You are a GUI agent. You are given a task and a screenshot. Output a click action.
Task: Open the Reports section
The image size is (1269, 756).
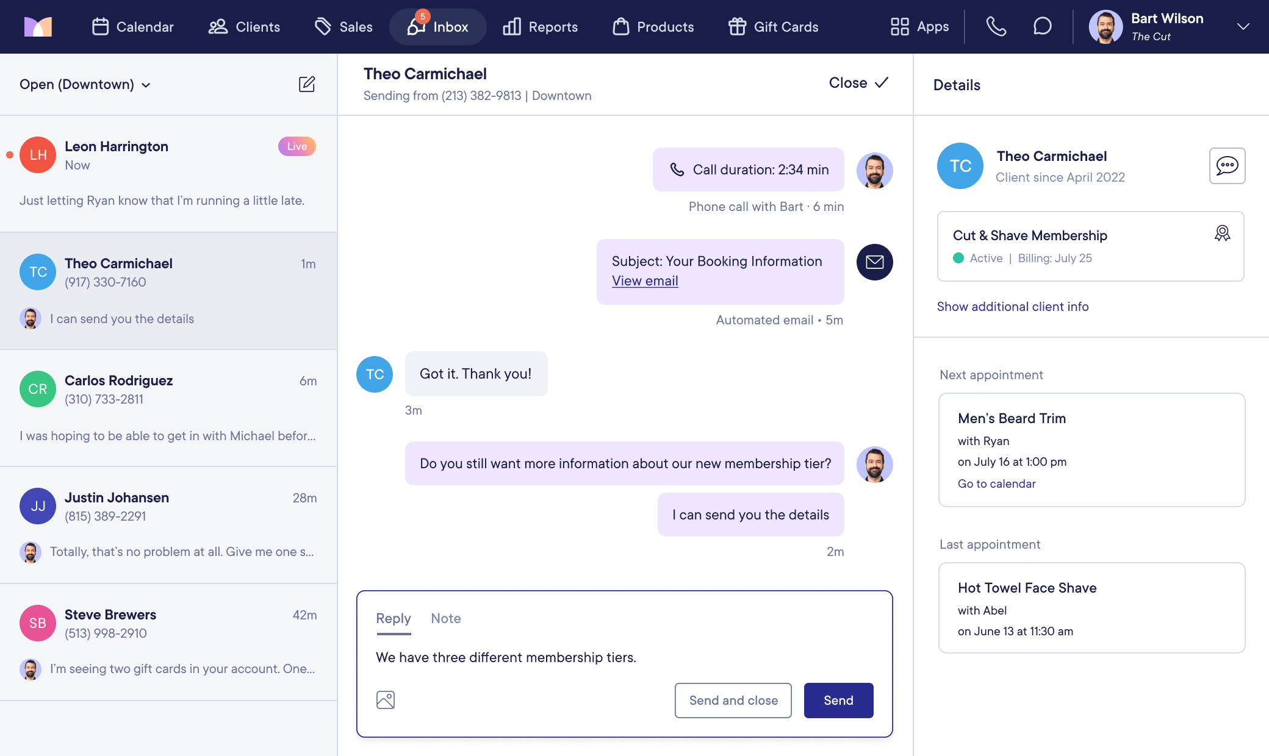540,27
